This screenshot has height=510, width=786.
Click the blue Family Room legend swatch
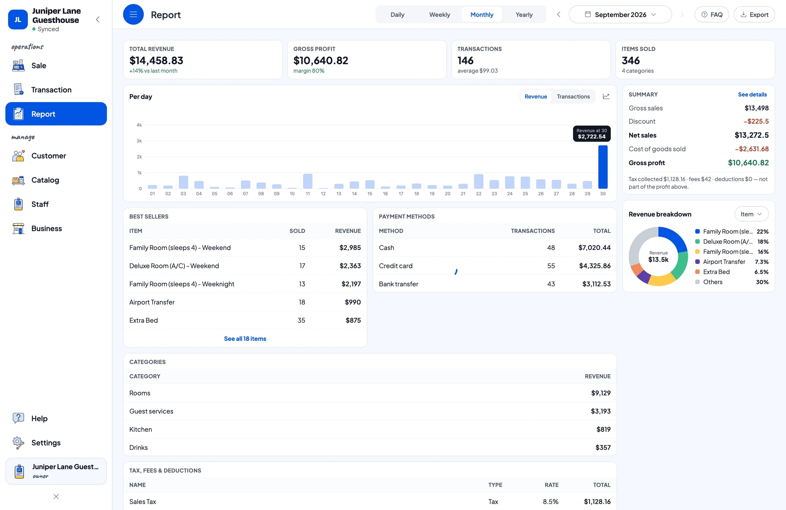click(x=697, y=231)
